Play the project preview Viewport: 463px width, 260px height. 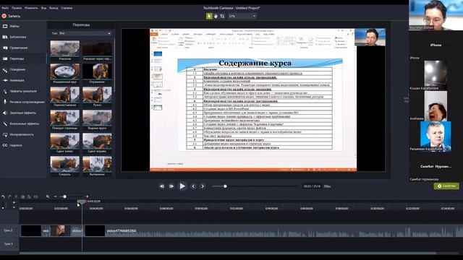click(x=182, y=186)
